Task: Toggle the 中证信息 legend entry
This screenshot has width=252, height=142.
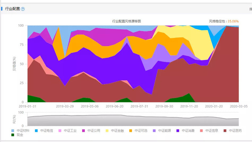Action: point(209,131)
